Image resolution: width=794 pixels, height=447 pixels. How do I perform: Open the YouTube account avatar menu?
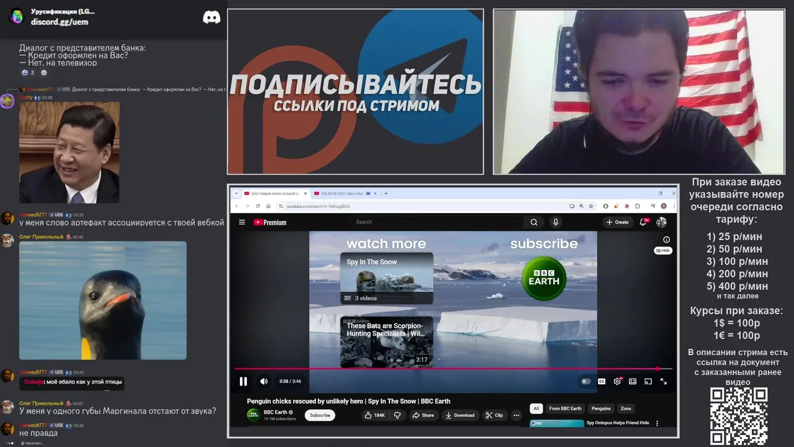click(x=662, y=222)
